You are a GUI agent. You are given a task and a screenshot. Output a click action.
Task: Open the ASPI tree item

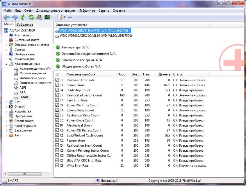click(x=20, y=87)
